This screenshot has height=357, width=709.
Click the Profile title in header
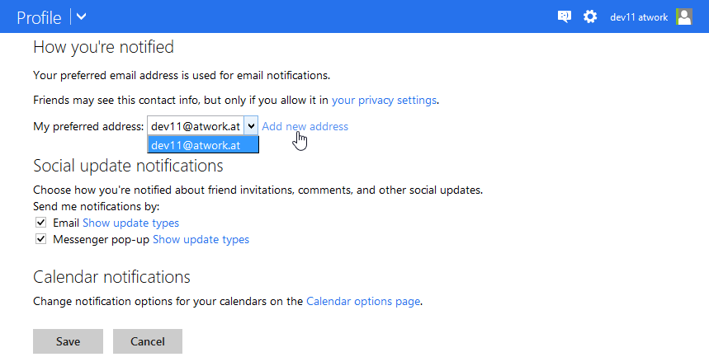39,16
